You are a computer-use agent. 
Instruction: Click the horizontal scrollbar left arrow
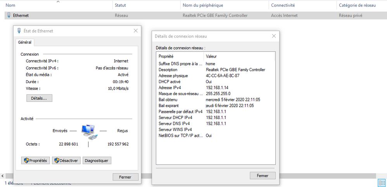pos(3,176)
